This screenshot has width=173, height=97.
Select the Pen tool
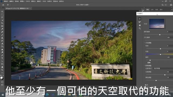pyautogui.click(x=2, y=55)
